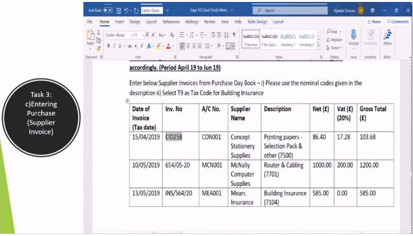Open the File menu tab
Image resolution: width=413 pixels, height=236 pixels.
tap(89, 21)
